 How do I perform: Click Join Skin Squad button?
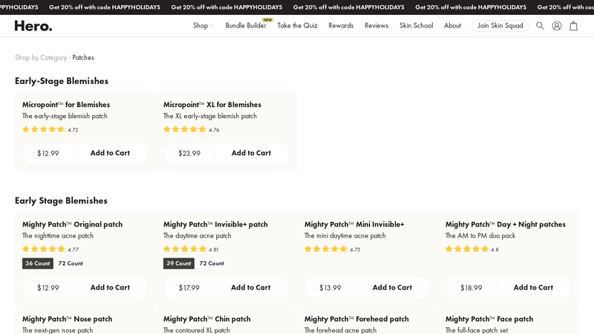pyautogui.click(x=500, y=26)
